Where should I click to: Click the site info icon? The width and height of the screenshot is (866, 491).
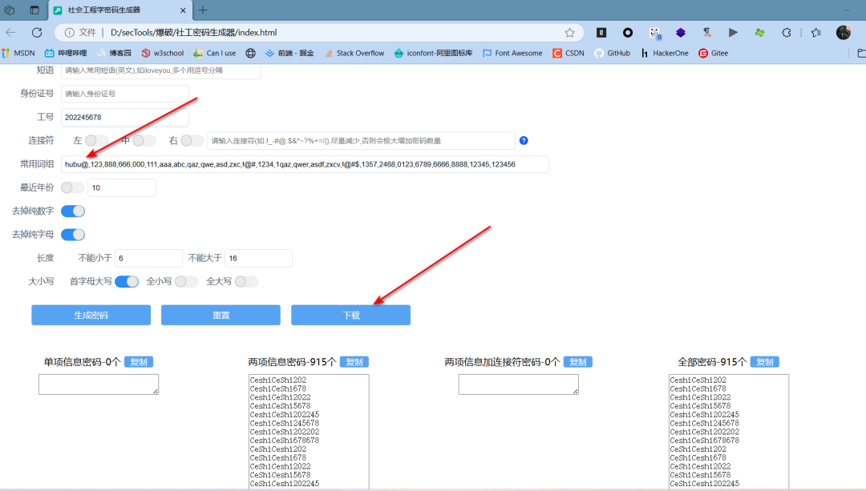click(x=70, y=33)
